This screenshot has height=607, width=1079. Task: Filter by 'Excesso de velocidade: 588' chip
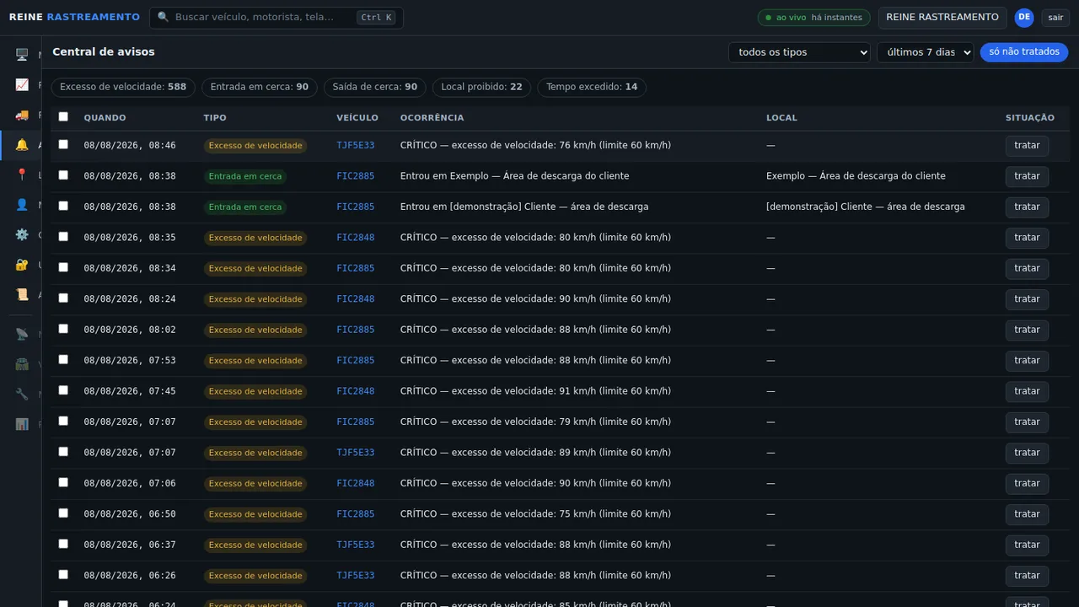click(123, 87)
